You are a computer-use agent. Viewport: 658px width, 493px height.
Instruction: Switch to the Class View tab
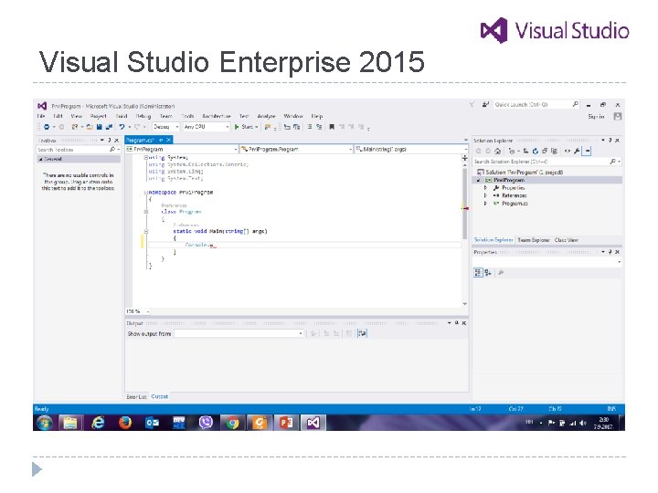coord(566,240)
